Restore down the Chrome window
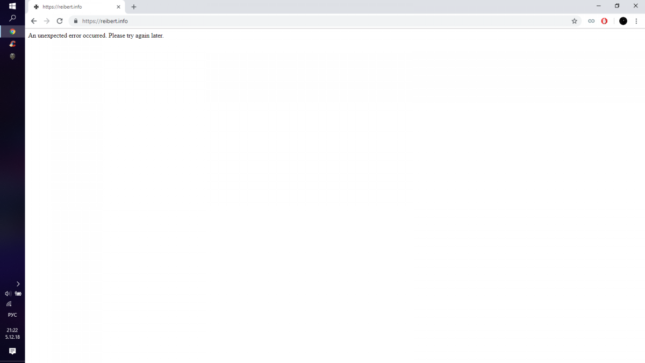645x363 pixels. 617,6
